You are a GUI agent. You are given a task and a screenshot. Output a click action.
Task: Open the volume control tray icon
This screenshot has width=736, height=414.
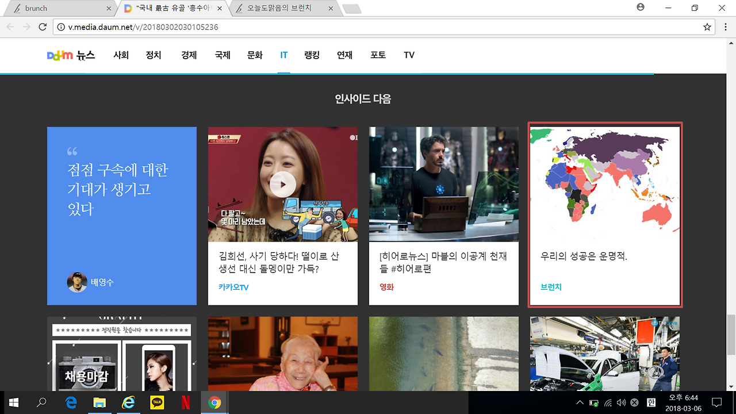tap(621, 402)
